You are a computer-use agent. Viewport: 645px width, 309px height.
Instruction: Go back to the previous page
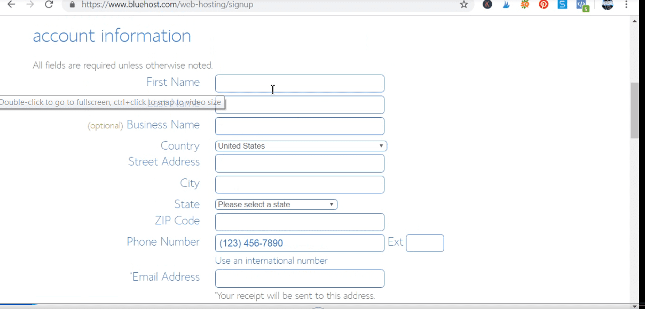point(11,5)
